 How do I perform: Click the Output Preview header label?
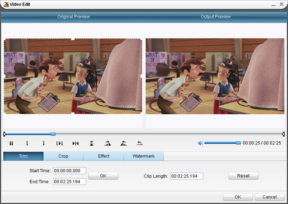(216, 17)
